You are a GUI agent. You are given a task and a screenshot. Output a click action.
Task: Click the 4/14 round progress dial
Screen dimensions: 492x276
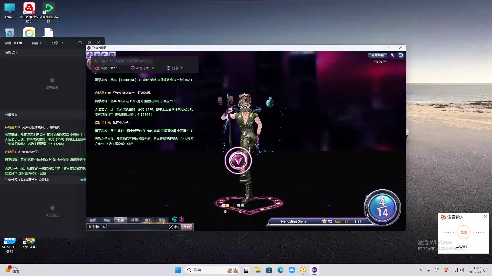382,208
